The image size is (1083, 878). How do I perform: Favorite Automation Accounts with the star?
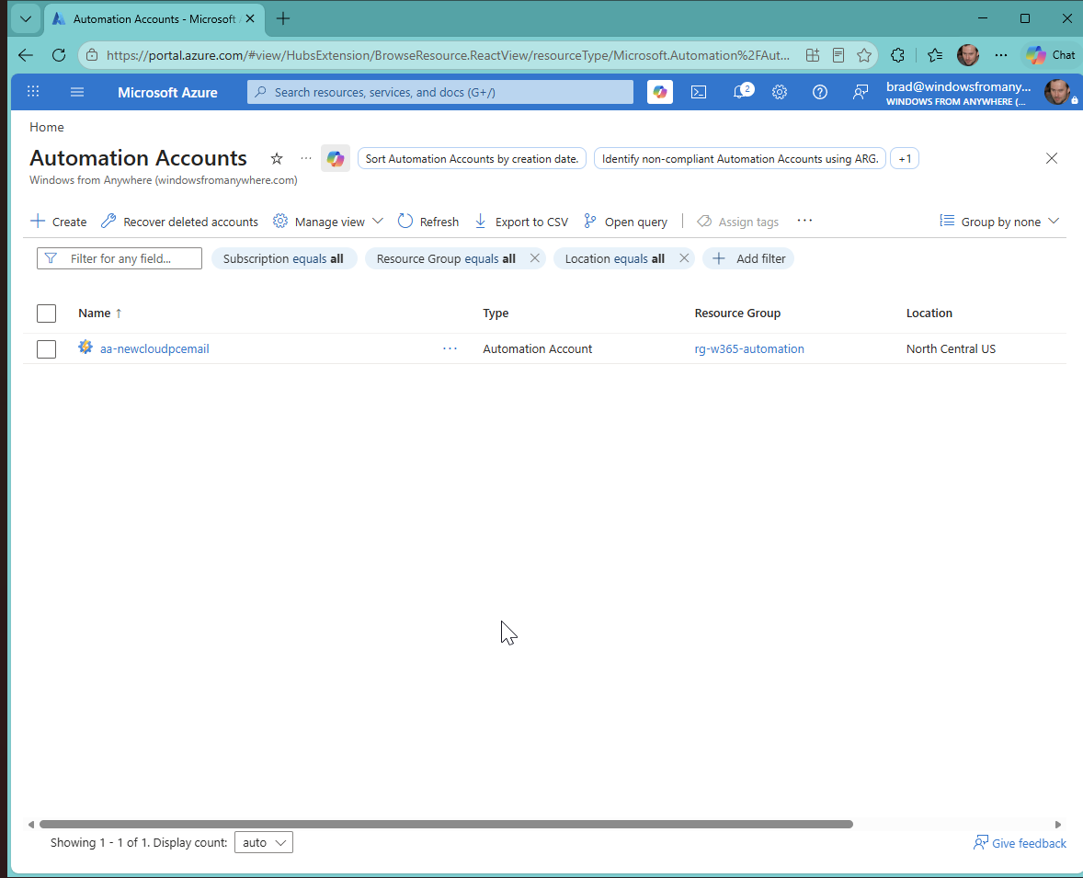click(277, 159)
